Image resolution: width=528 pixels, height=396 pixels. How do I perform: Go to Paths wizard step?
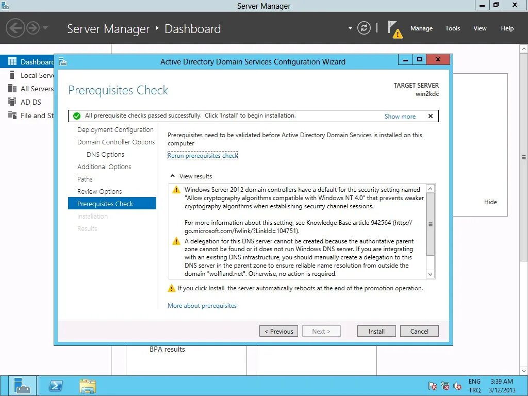pyautogui.click(x=85, y=179)
